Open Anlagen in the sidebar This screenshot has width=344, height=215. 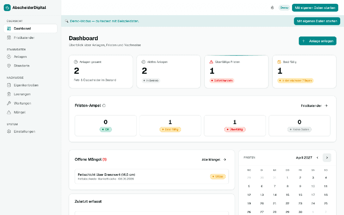click(x=31, y=57)
